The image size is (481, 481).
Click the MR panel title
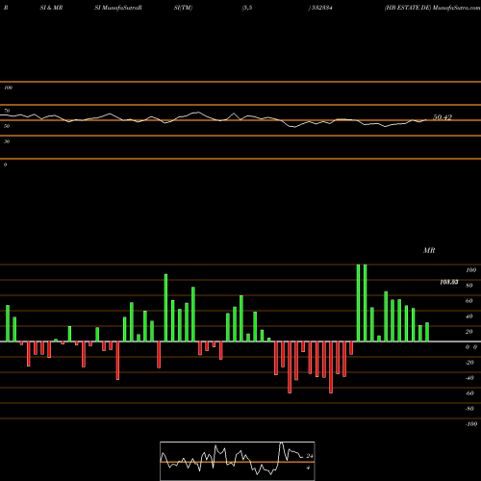click(x=429, y=250)
